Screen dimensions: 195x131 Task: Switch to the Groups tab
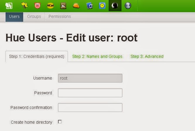click(x=34, y=16)
